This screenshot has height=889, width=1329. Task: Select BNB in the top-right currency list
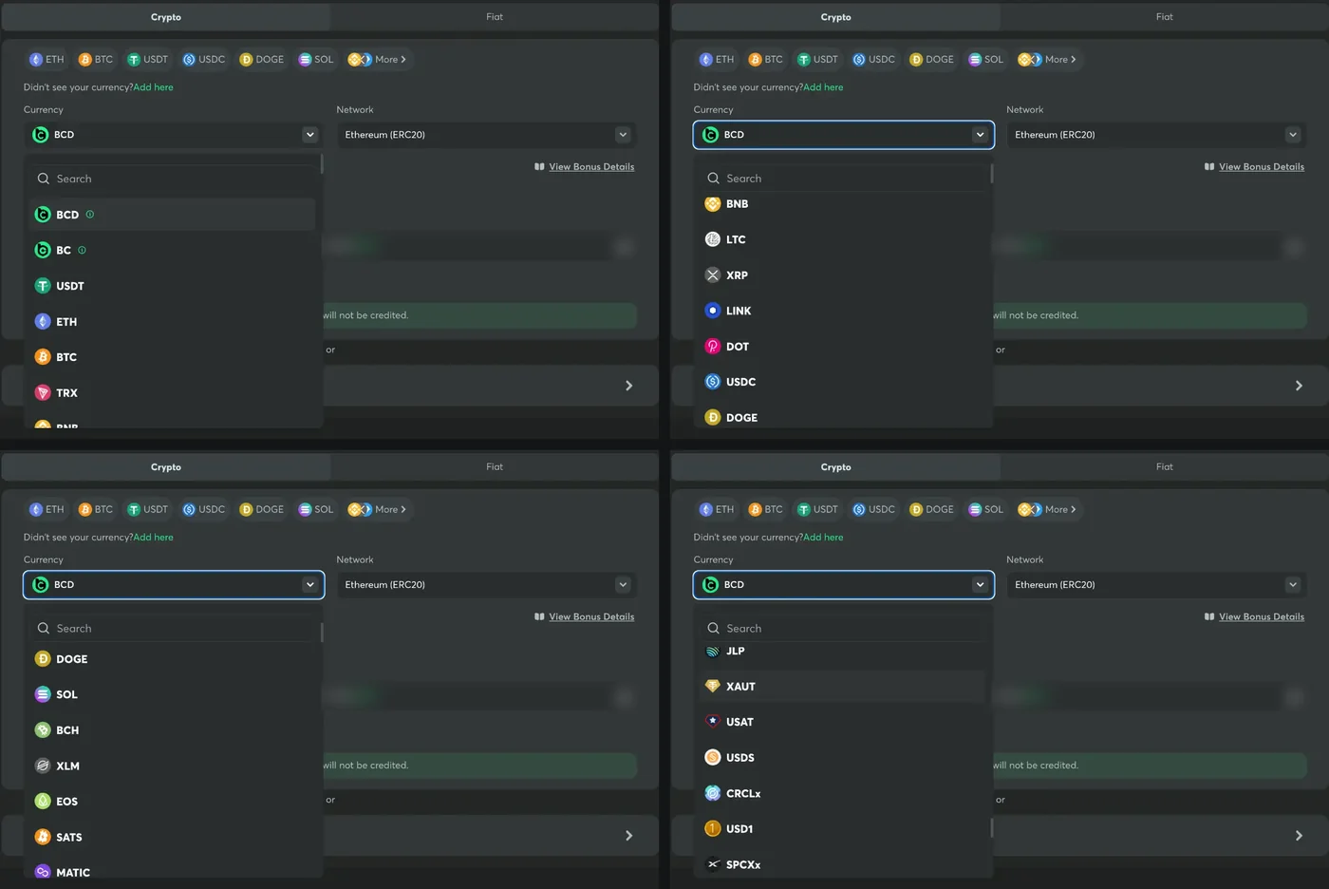click(x=844, y=203)
